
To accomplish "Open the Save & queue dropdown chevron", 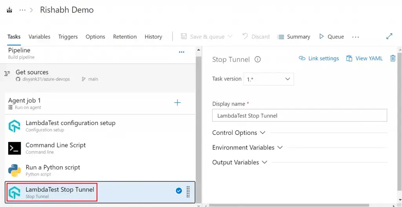I will (x=230, y=36).
